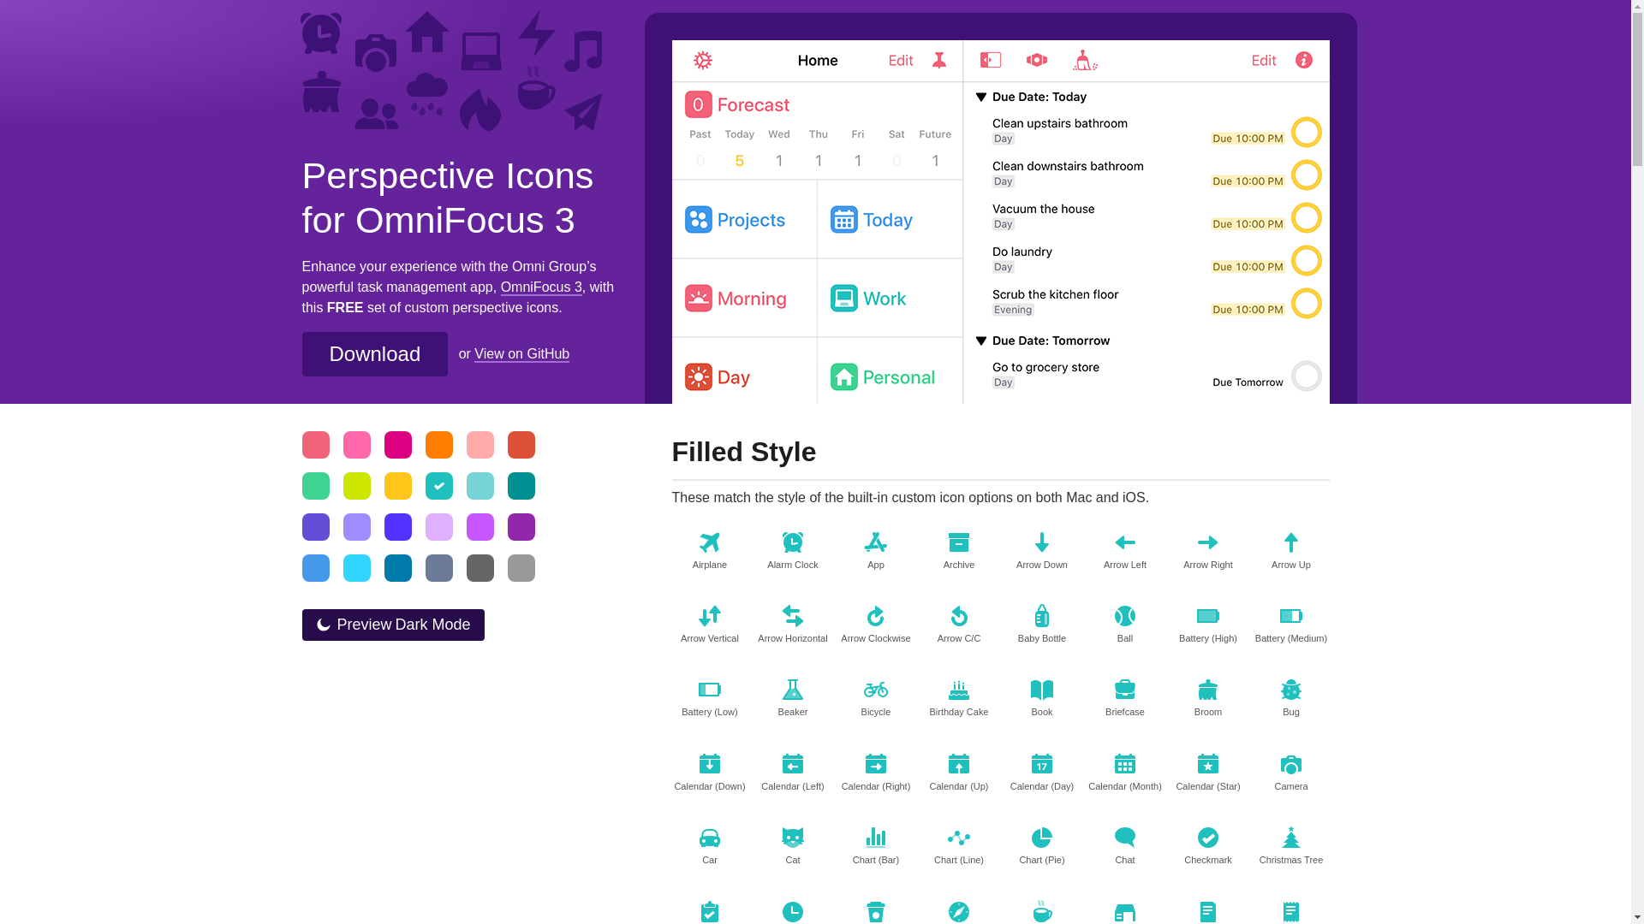Open the View on GitHub link
The image size is (1644, 924).
(x=521, y=354)
